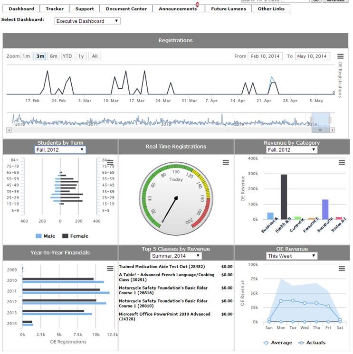
Task: Open the Select Dashboard dropdown
Action: pyautogui.click(x=87, y=21)
